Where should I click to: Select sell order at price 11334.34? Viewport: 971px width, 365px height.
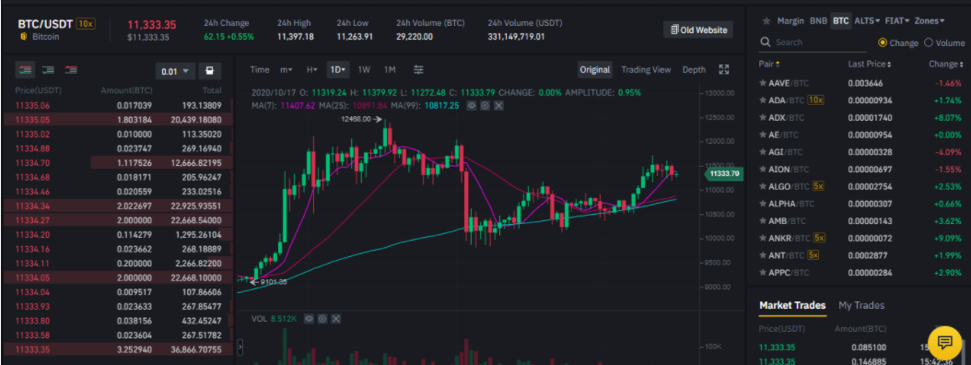(118, 206)
